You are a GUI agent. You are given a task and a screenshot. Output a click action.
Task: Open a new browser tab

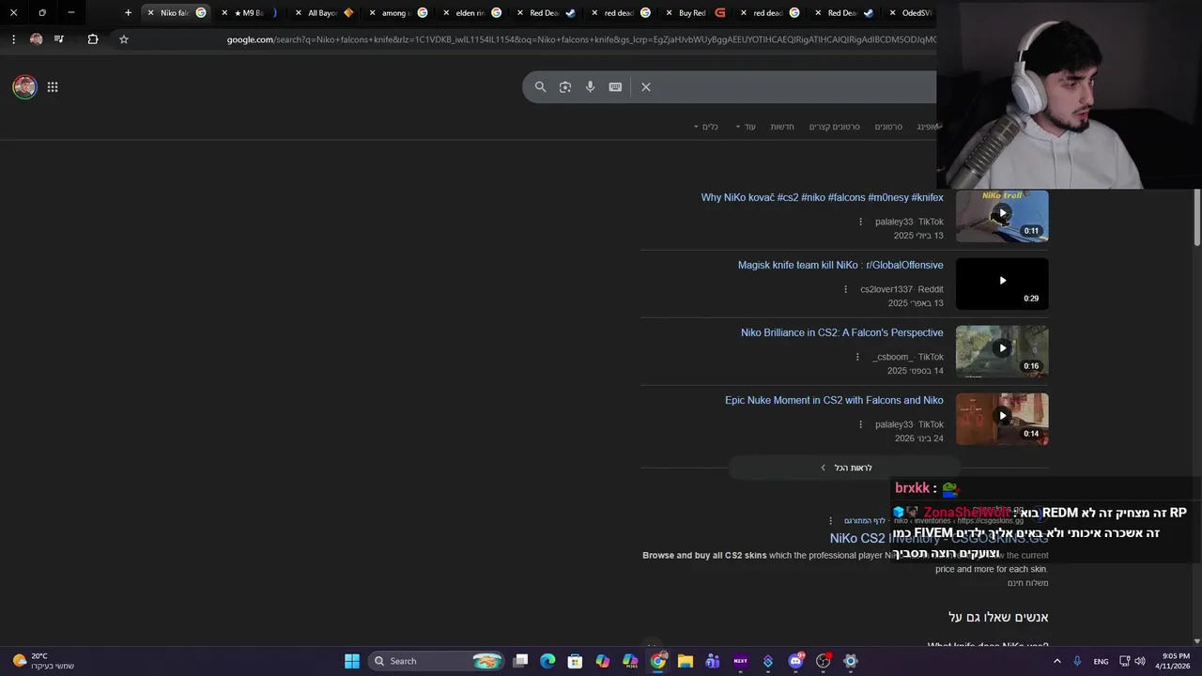129,13
